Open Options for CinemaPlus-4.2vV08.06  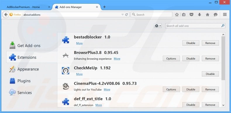171,89
